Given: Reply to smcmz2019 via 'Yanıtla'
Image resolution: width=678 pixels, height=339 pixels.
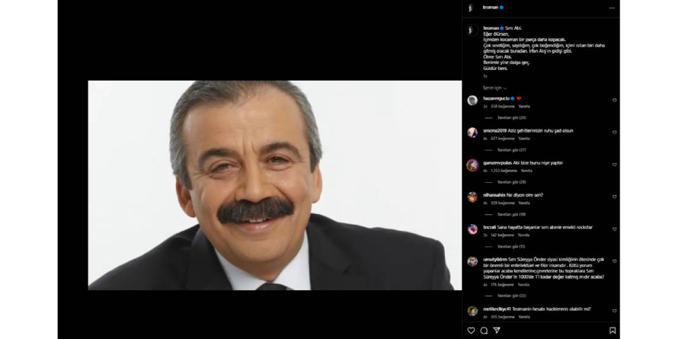Looking at the screenshot, I should coord(524,138).
